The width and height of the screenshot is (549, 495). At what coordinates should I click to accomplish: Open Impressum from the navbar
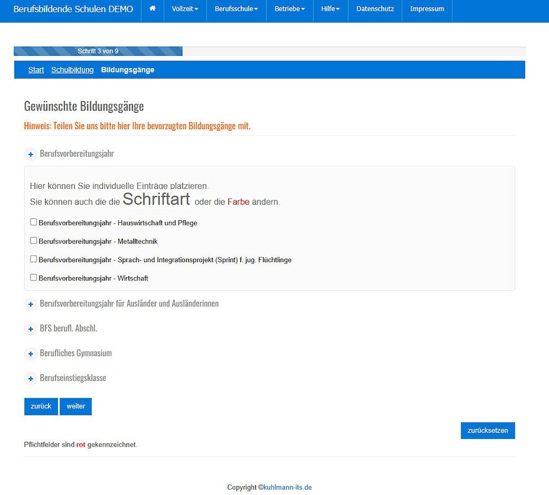coord(427,9)
